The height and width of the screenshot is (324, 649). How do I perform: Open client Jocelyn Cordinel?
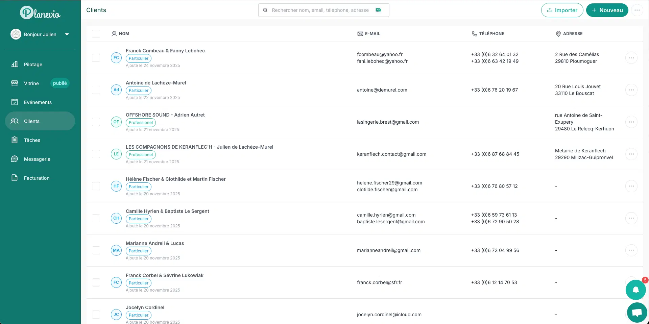[x=145, y=307]
